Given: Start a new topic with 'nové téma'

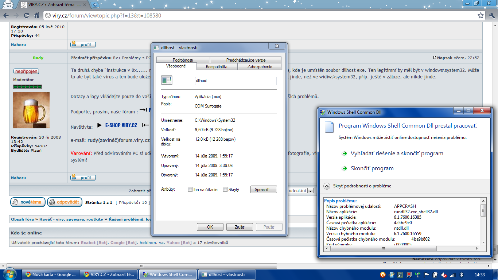Looking at the screenshot, I should coord(28,202).
